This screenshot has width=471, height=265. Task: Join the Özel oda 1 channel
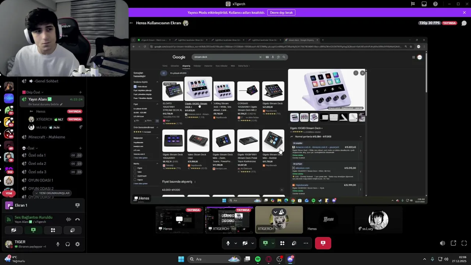click(x=52, y=155)
